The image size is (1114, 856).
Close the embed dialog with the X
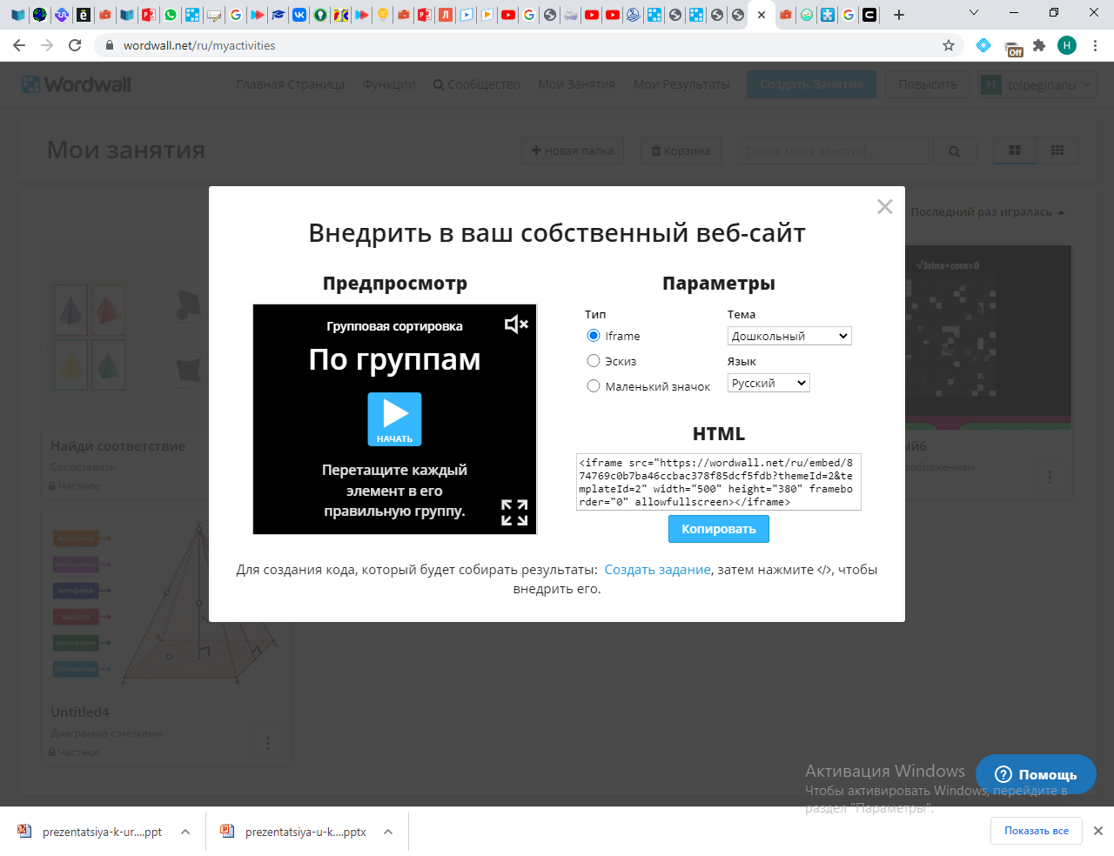[x=885, y=206]
